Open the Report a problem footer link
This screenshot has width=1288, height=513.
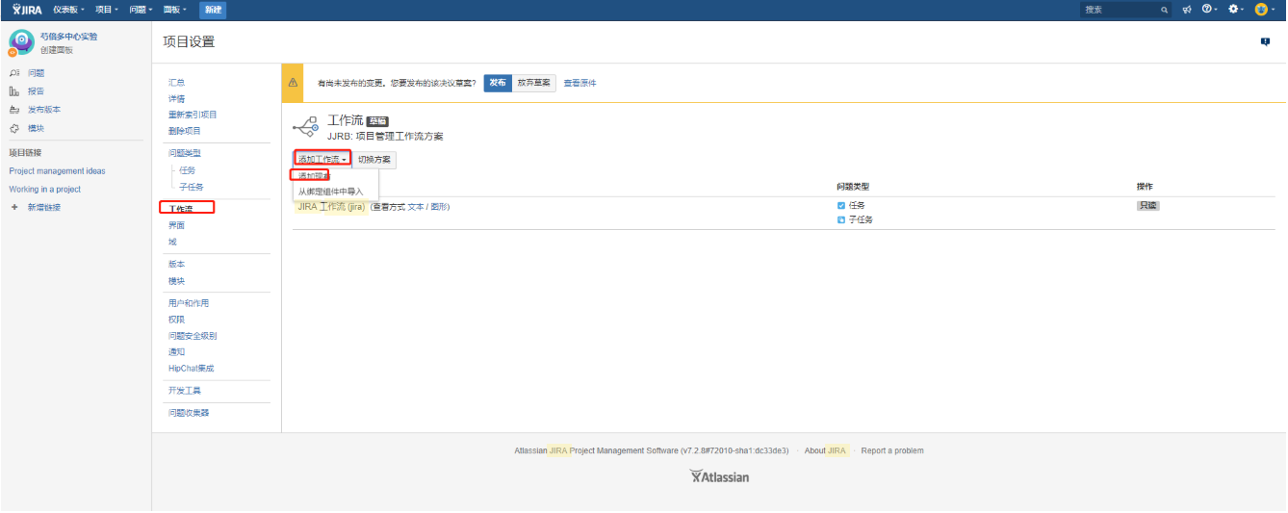(892, 450)
